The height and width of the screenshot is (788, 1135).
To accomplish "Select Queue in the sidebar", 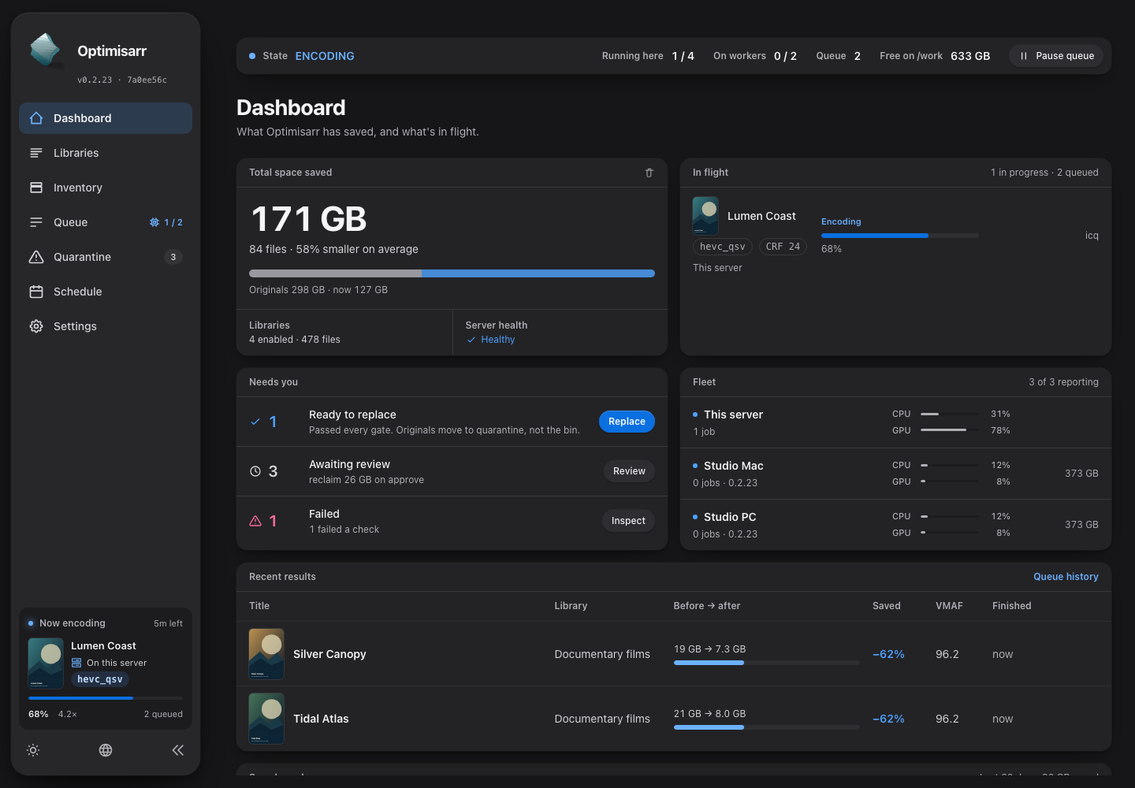I will pyautogui.click(x=106, y=222).
